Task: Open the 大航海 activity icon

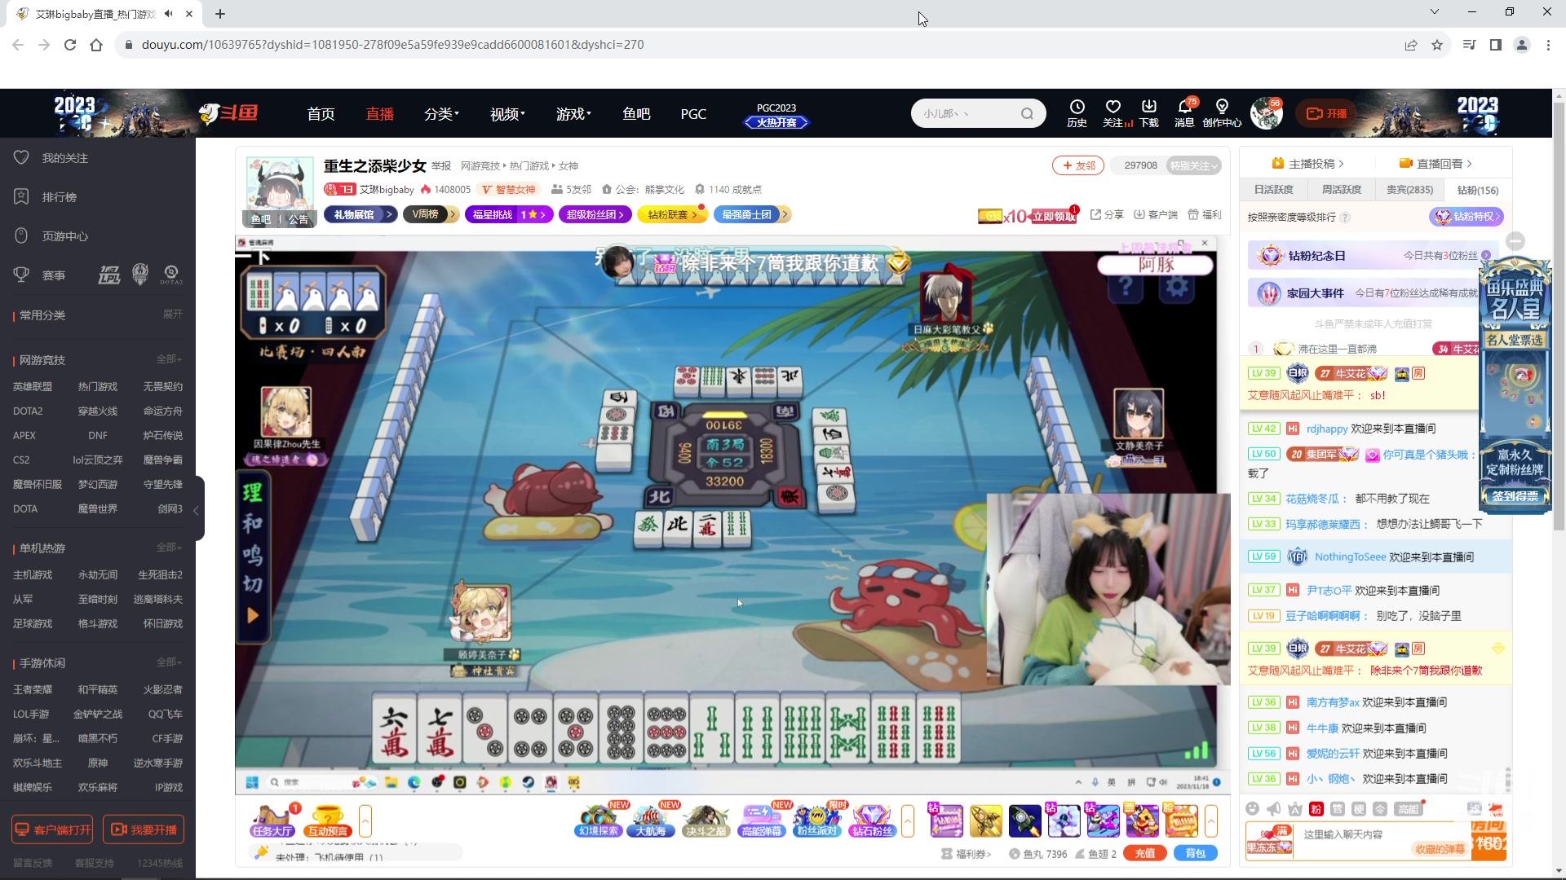Action: pos(651,821)
